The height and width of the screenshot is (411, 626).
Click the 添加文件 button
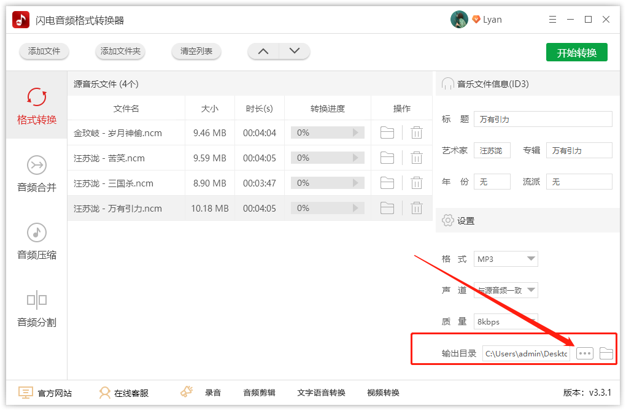(44, 52)
